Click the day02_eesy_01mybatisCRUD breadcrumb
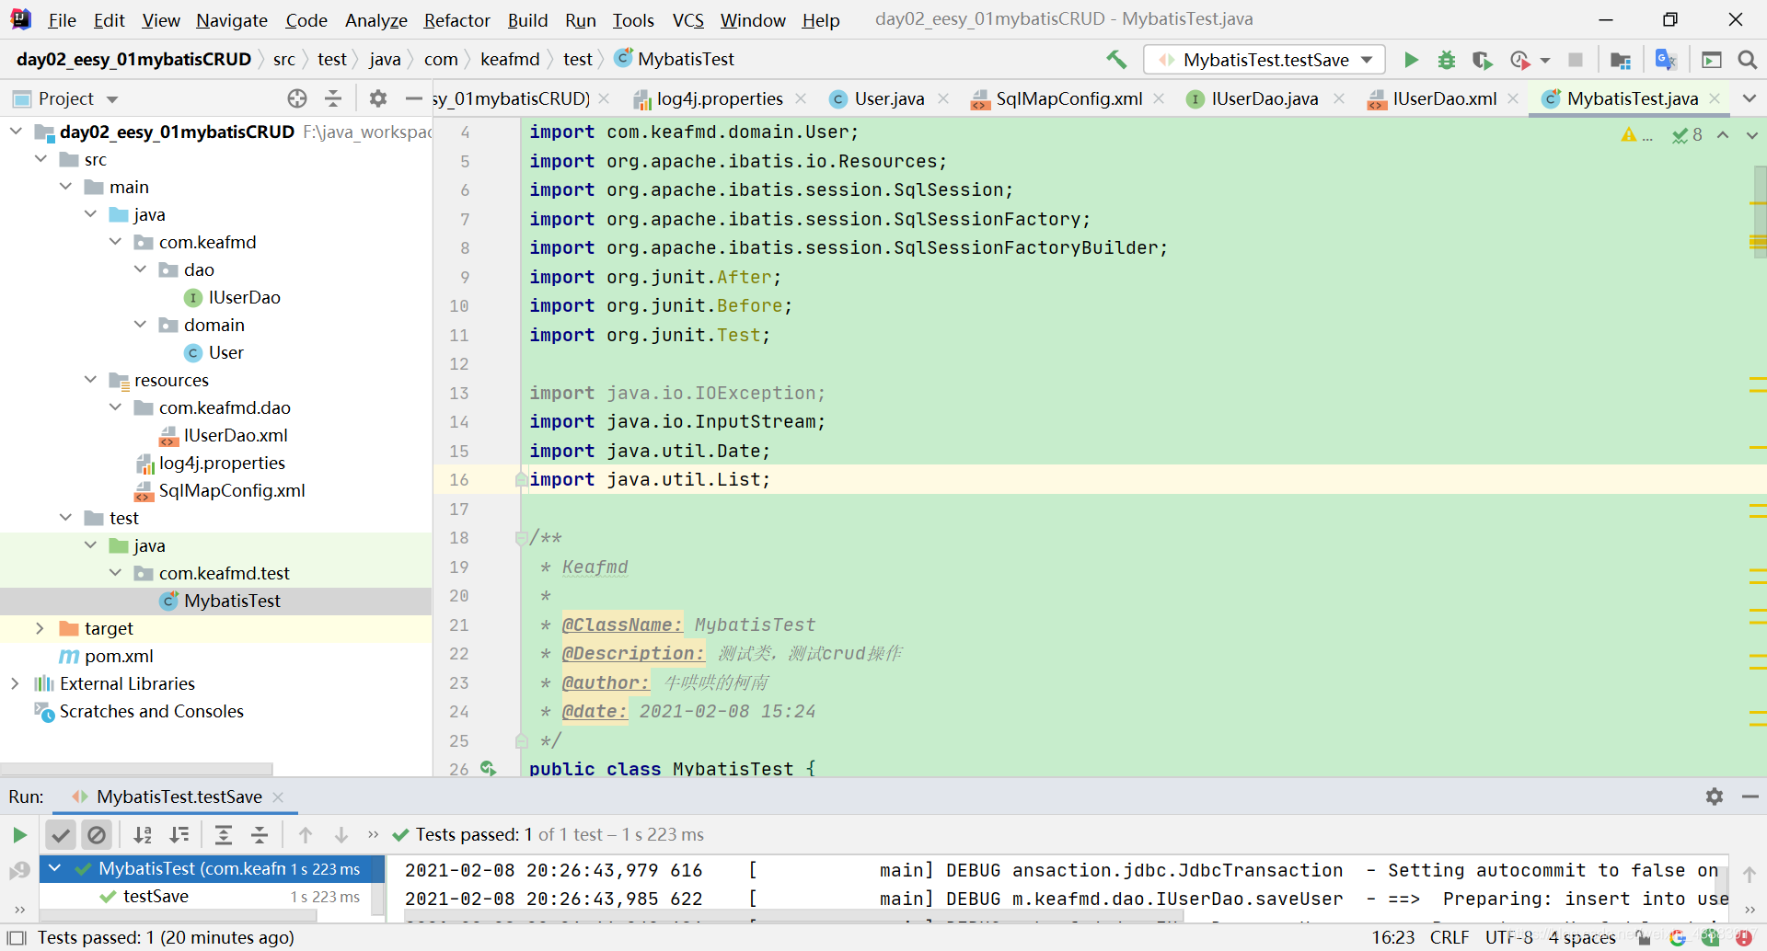This screenshot has height=951, width=1767. click(133, 59)
